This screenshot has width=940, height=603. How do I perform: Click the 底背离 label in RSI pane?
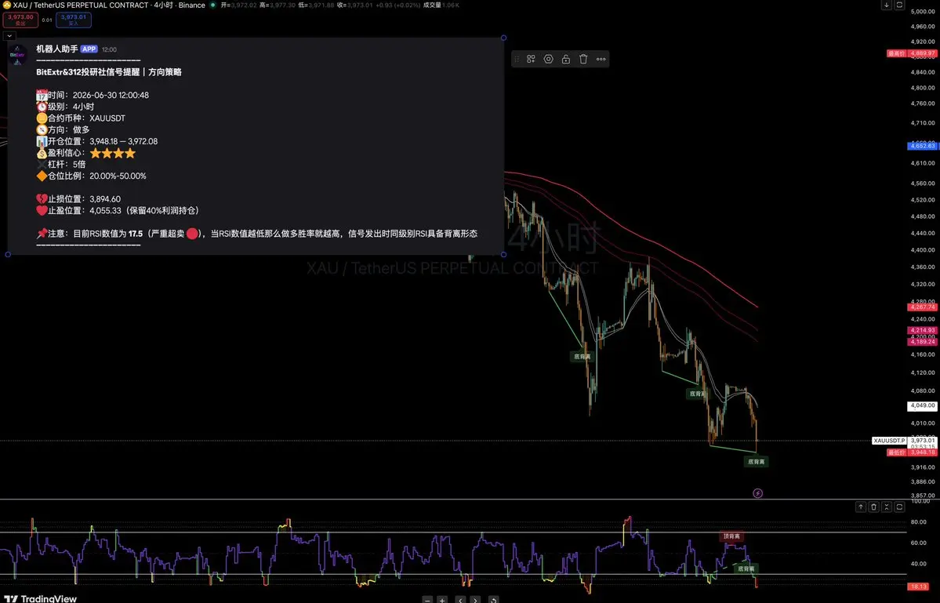click(746, 568)
